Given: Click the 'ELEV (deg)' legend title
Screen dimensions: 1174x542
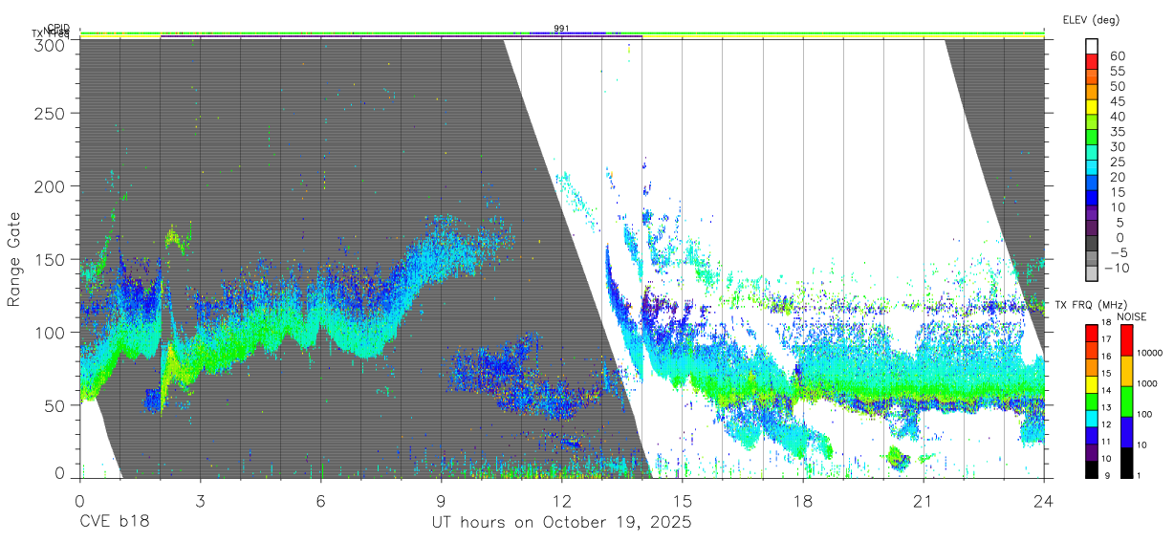Looking at the screenshot, I should (x=1091, y=19).
